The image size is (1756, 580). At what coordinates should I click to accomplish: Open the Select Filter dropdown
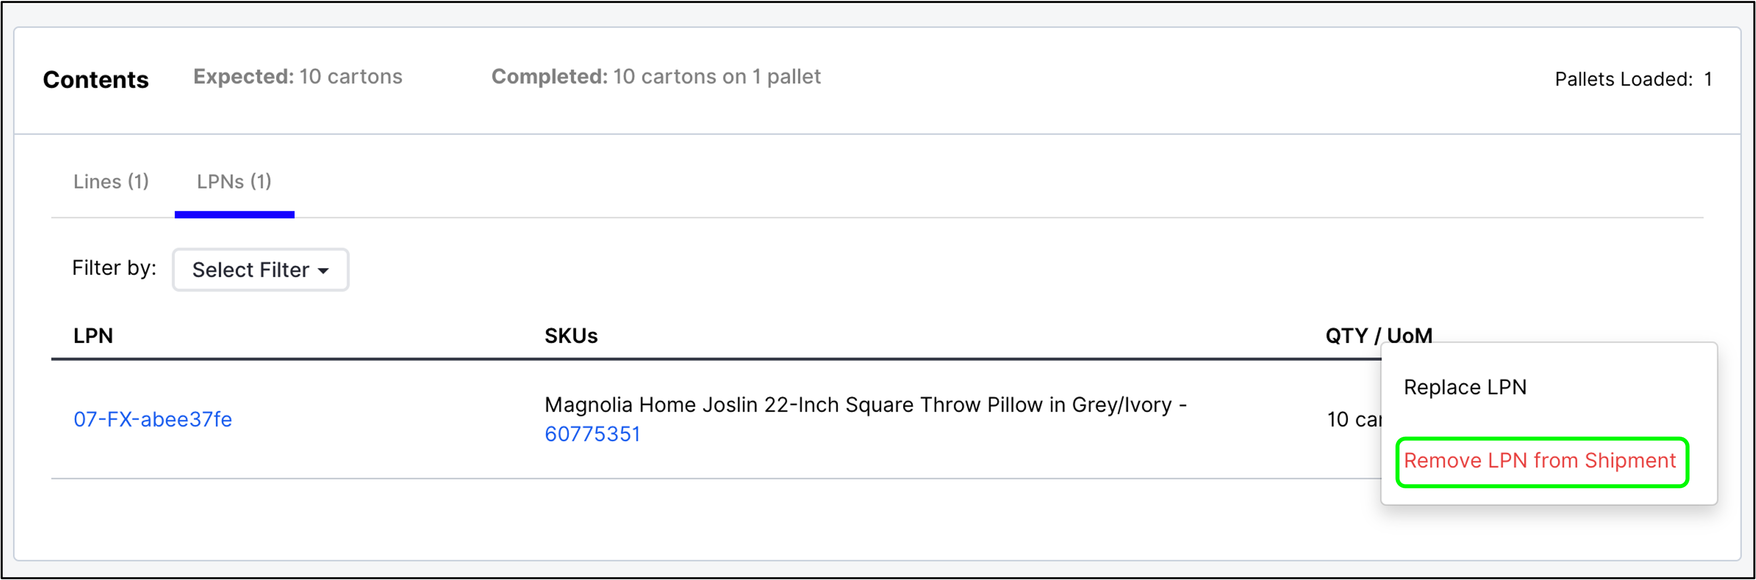(x=260, y=270)
